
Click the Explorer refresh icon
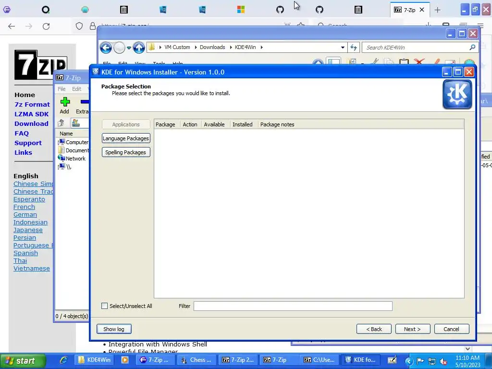[354, 48]
